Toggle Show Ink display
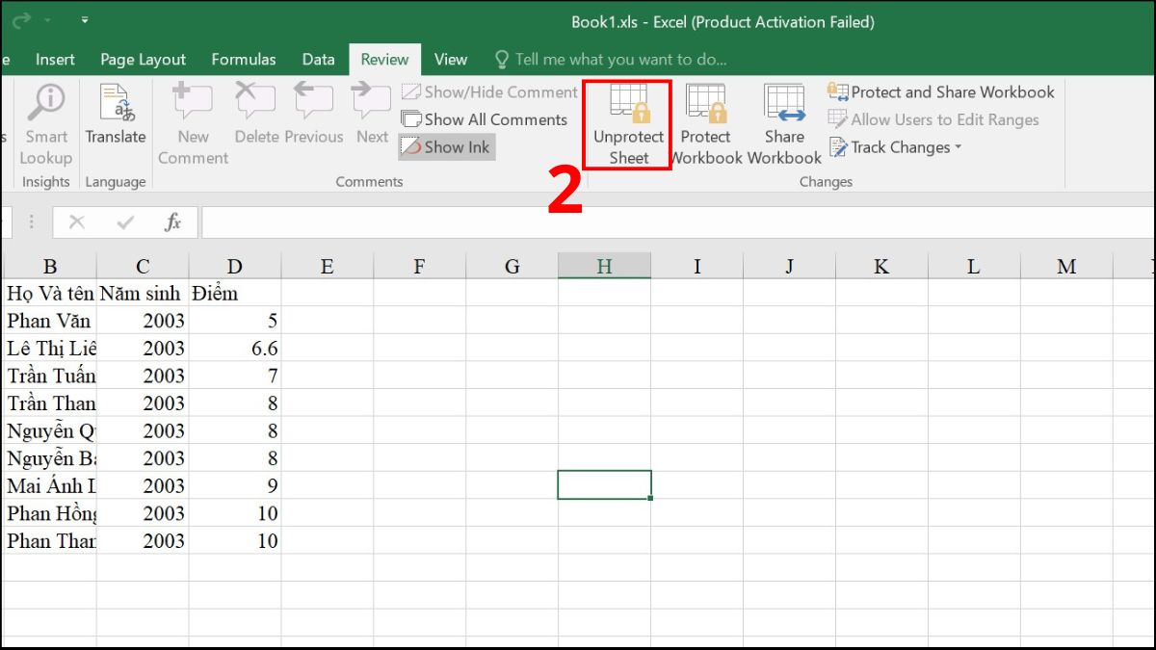 (446, 146)
